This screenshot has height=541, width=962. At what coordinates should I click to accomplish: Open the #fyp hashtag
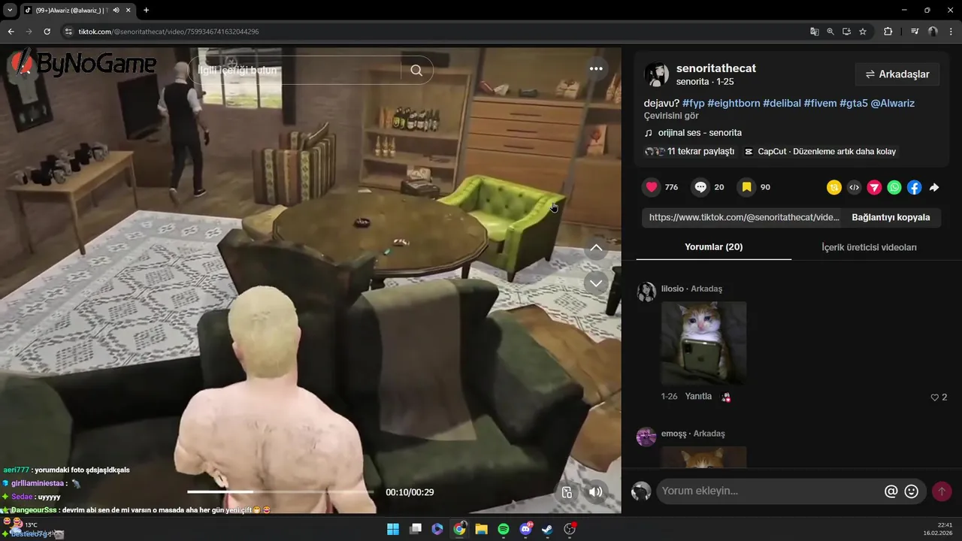point(693,103)
